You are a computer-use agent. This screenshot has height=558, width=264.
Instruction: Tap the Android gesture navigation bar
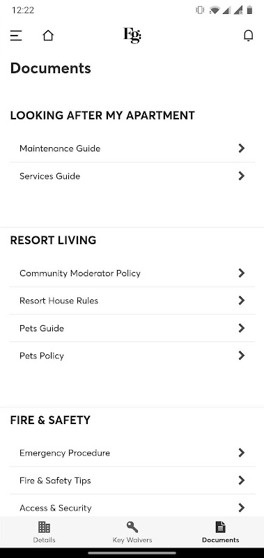pyautogui.click(x=132, y=552)
